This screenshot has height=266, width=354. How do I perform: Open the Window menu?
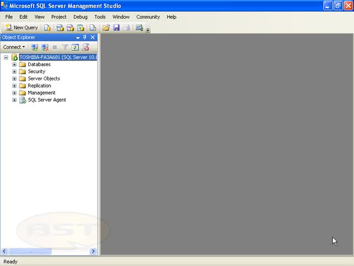point(121,17)
